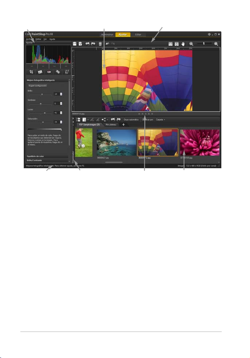The width and height of the screenshot is (250, 358).
Task: Open the Ayuda menu
Action: pos(52,39)
